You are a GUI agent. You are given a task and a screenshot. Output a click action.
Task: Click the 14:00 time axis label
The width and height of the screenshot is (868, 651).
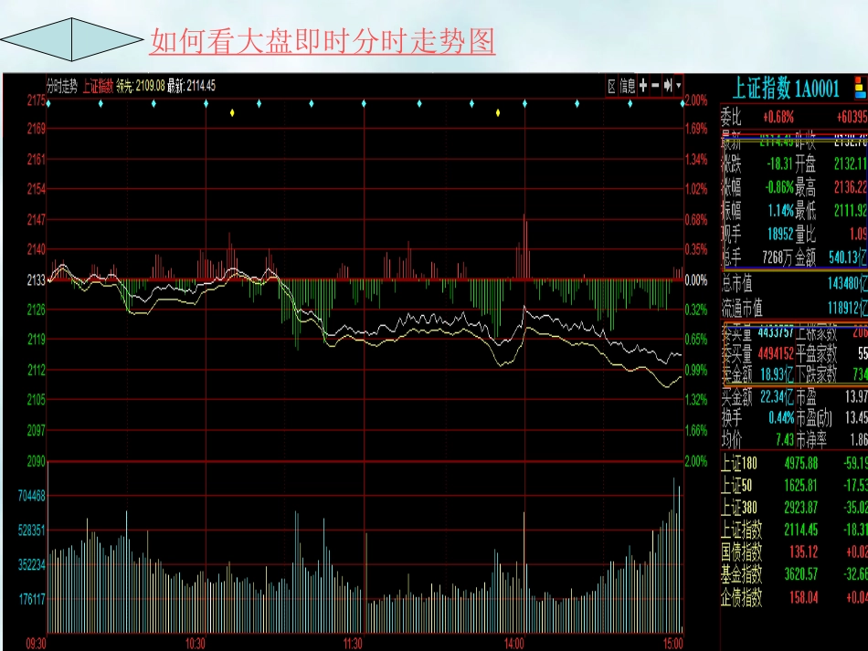[514, 644]
